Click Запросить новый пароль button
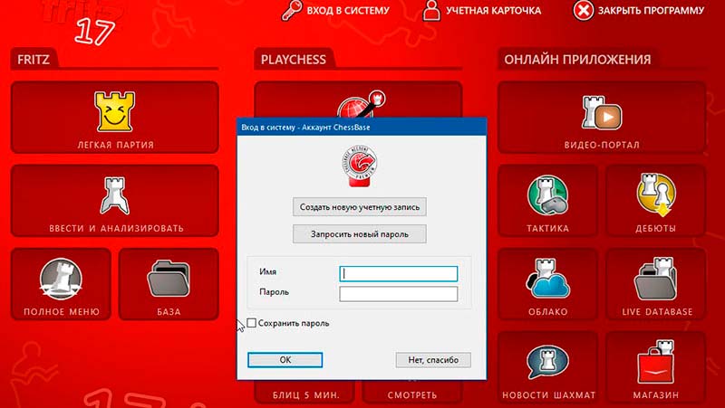Image resolution: width=725 pixels, height=408 pixels. (360, 234)
